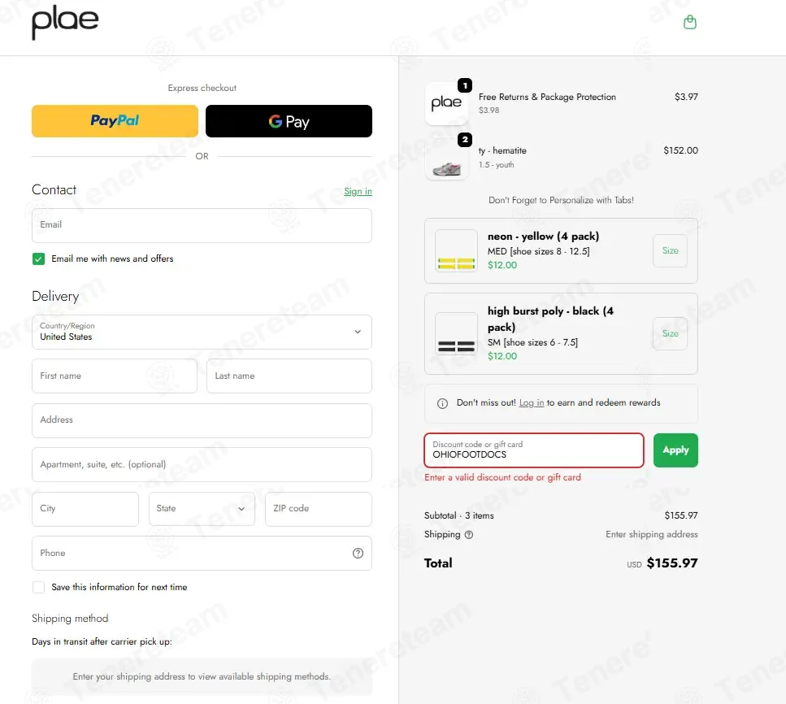Click the high burst poly black tabs image

pos(456,334)
